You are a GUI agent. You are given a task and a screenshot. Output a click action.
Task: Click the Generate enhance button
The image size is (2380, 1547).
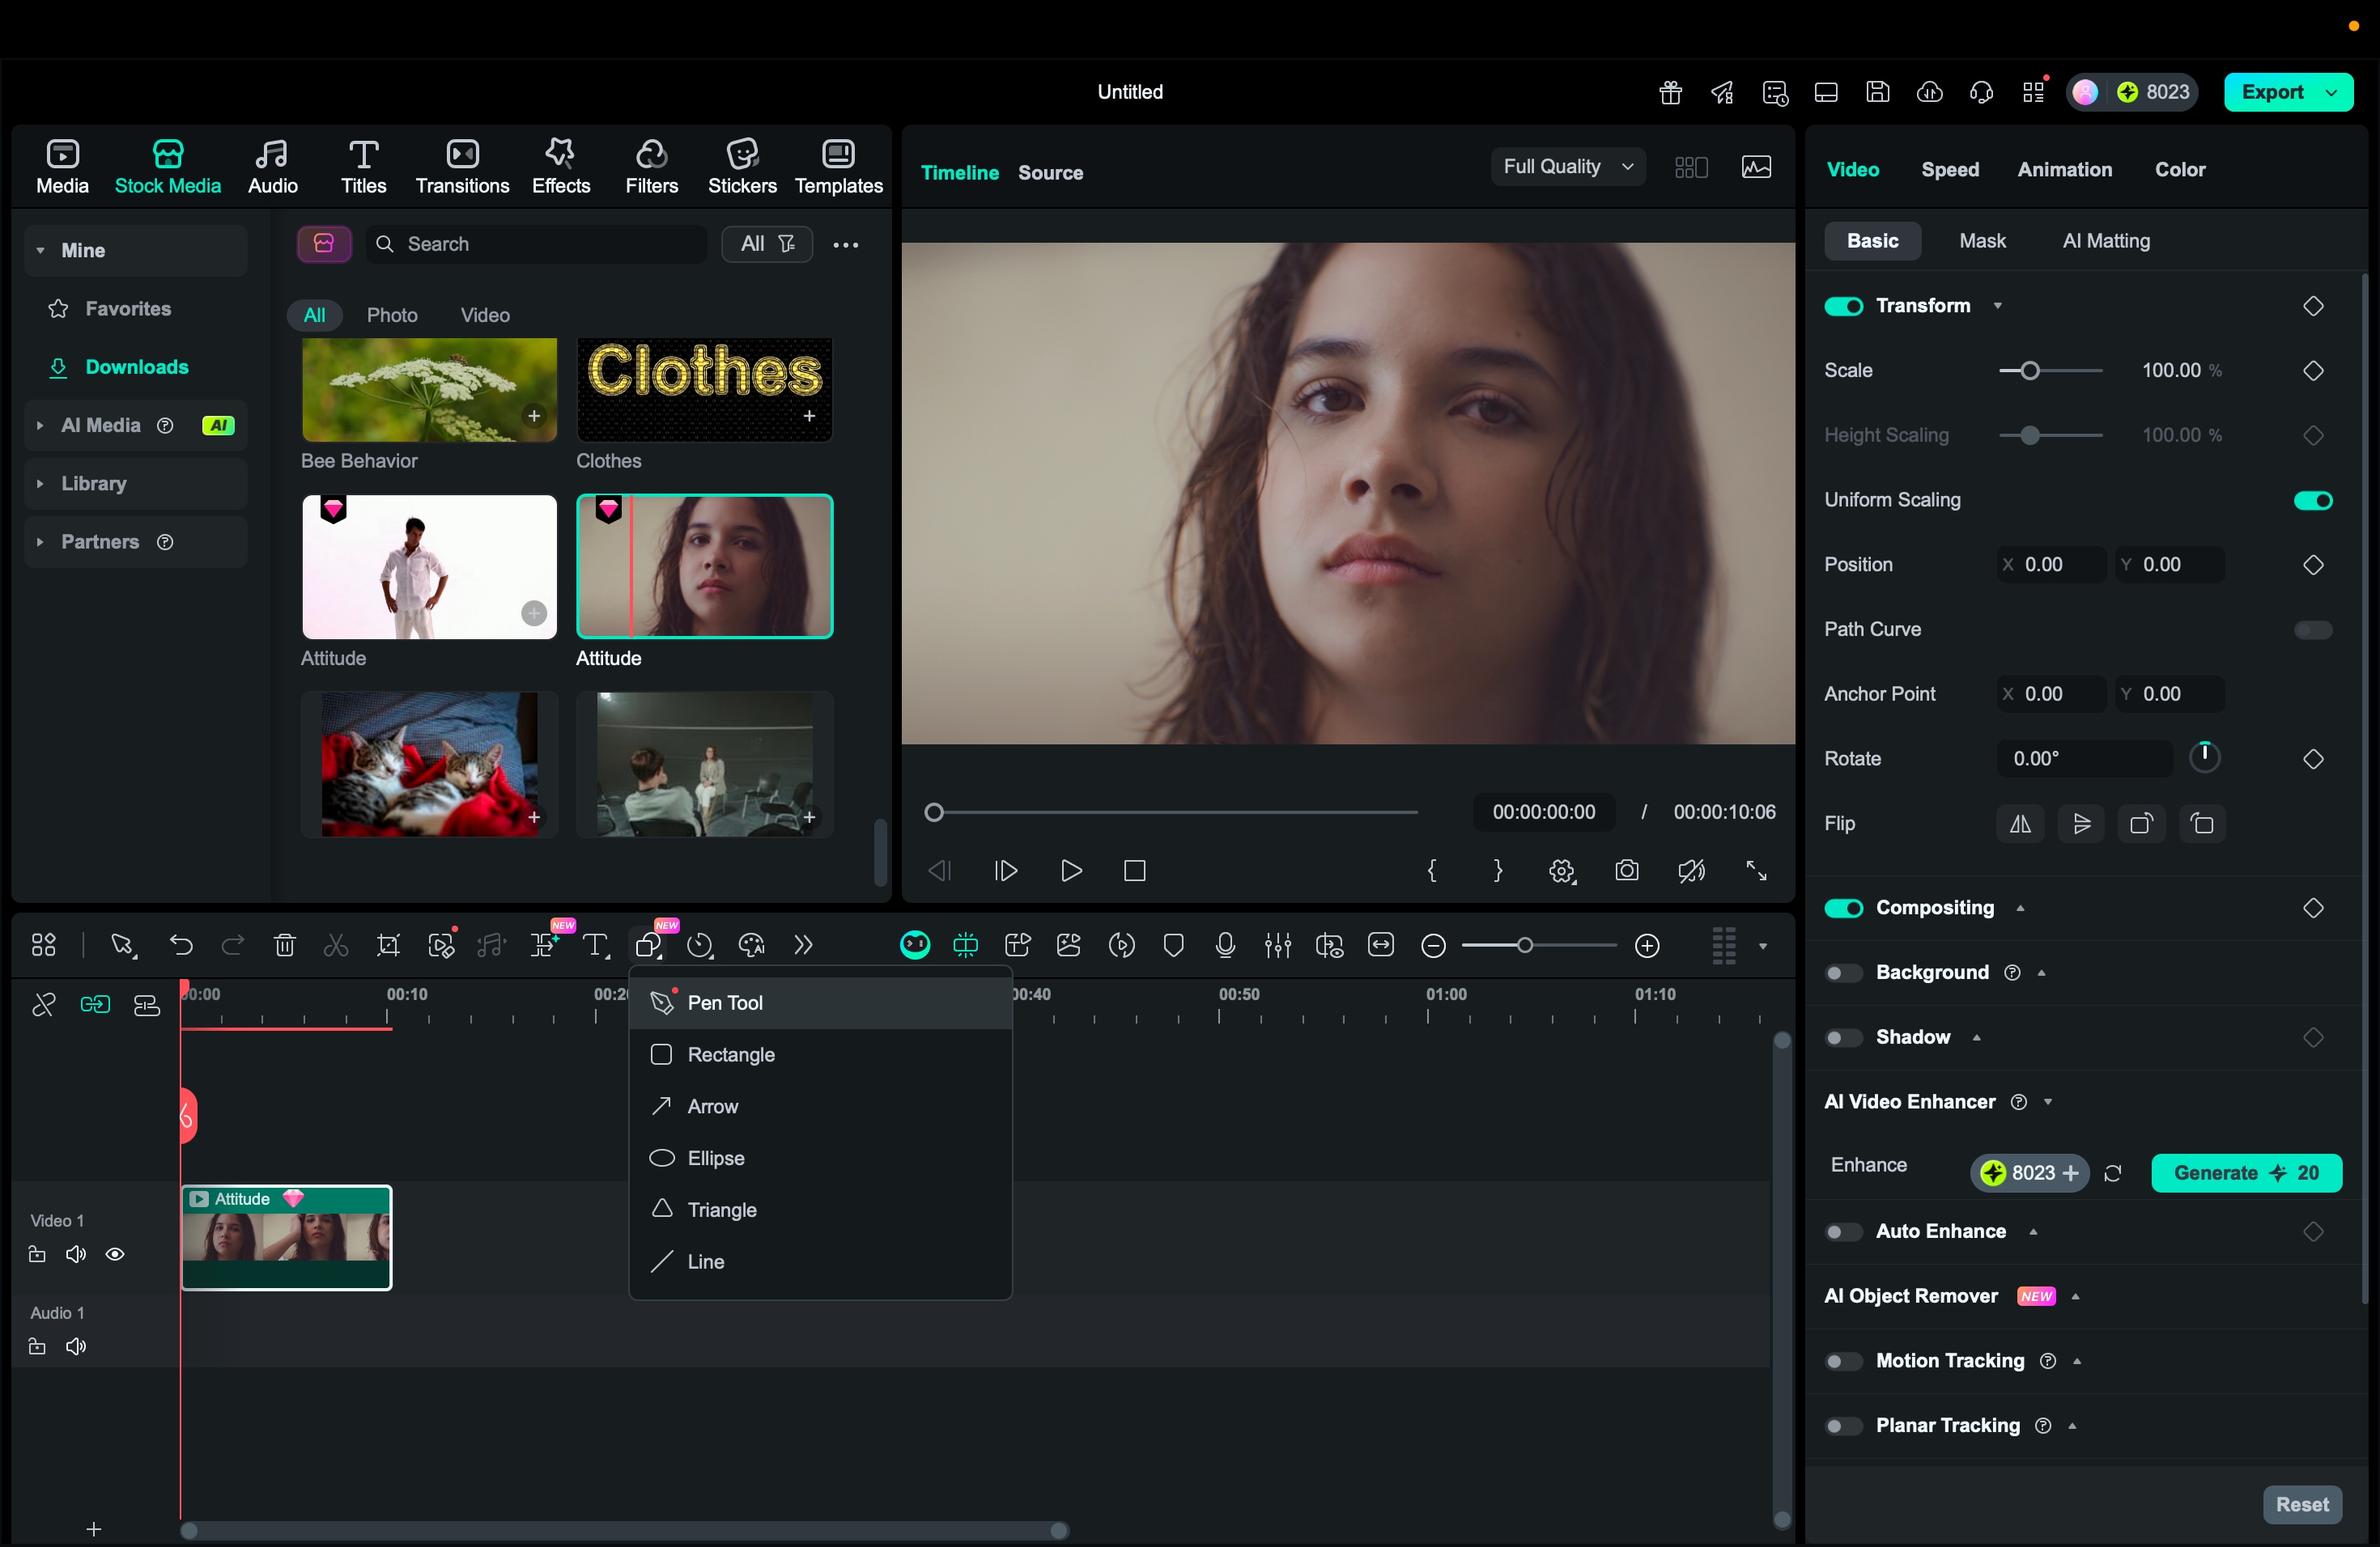pyautogui.click(x=2245, y=1173)
